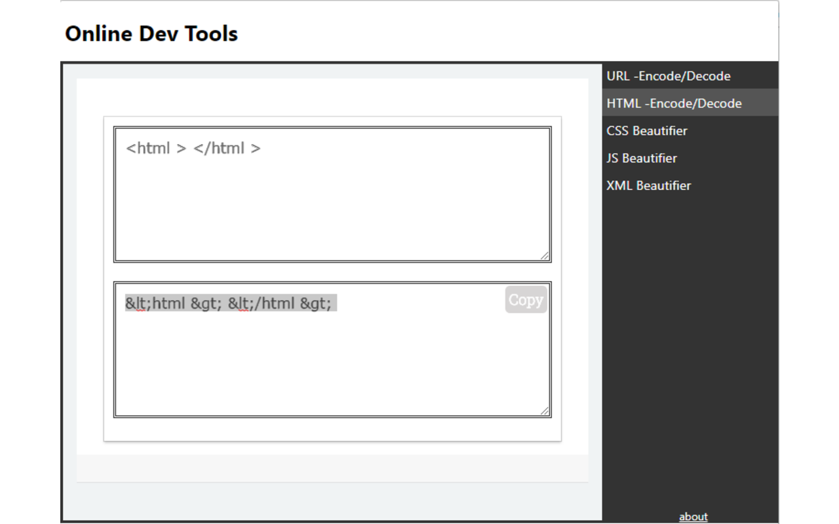Click the output textarea resize handle

[545, 411]
